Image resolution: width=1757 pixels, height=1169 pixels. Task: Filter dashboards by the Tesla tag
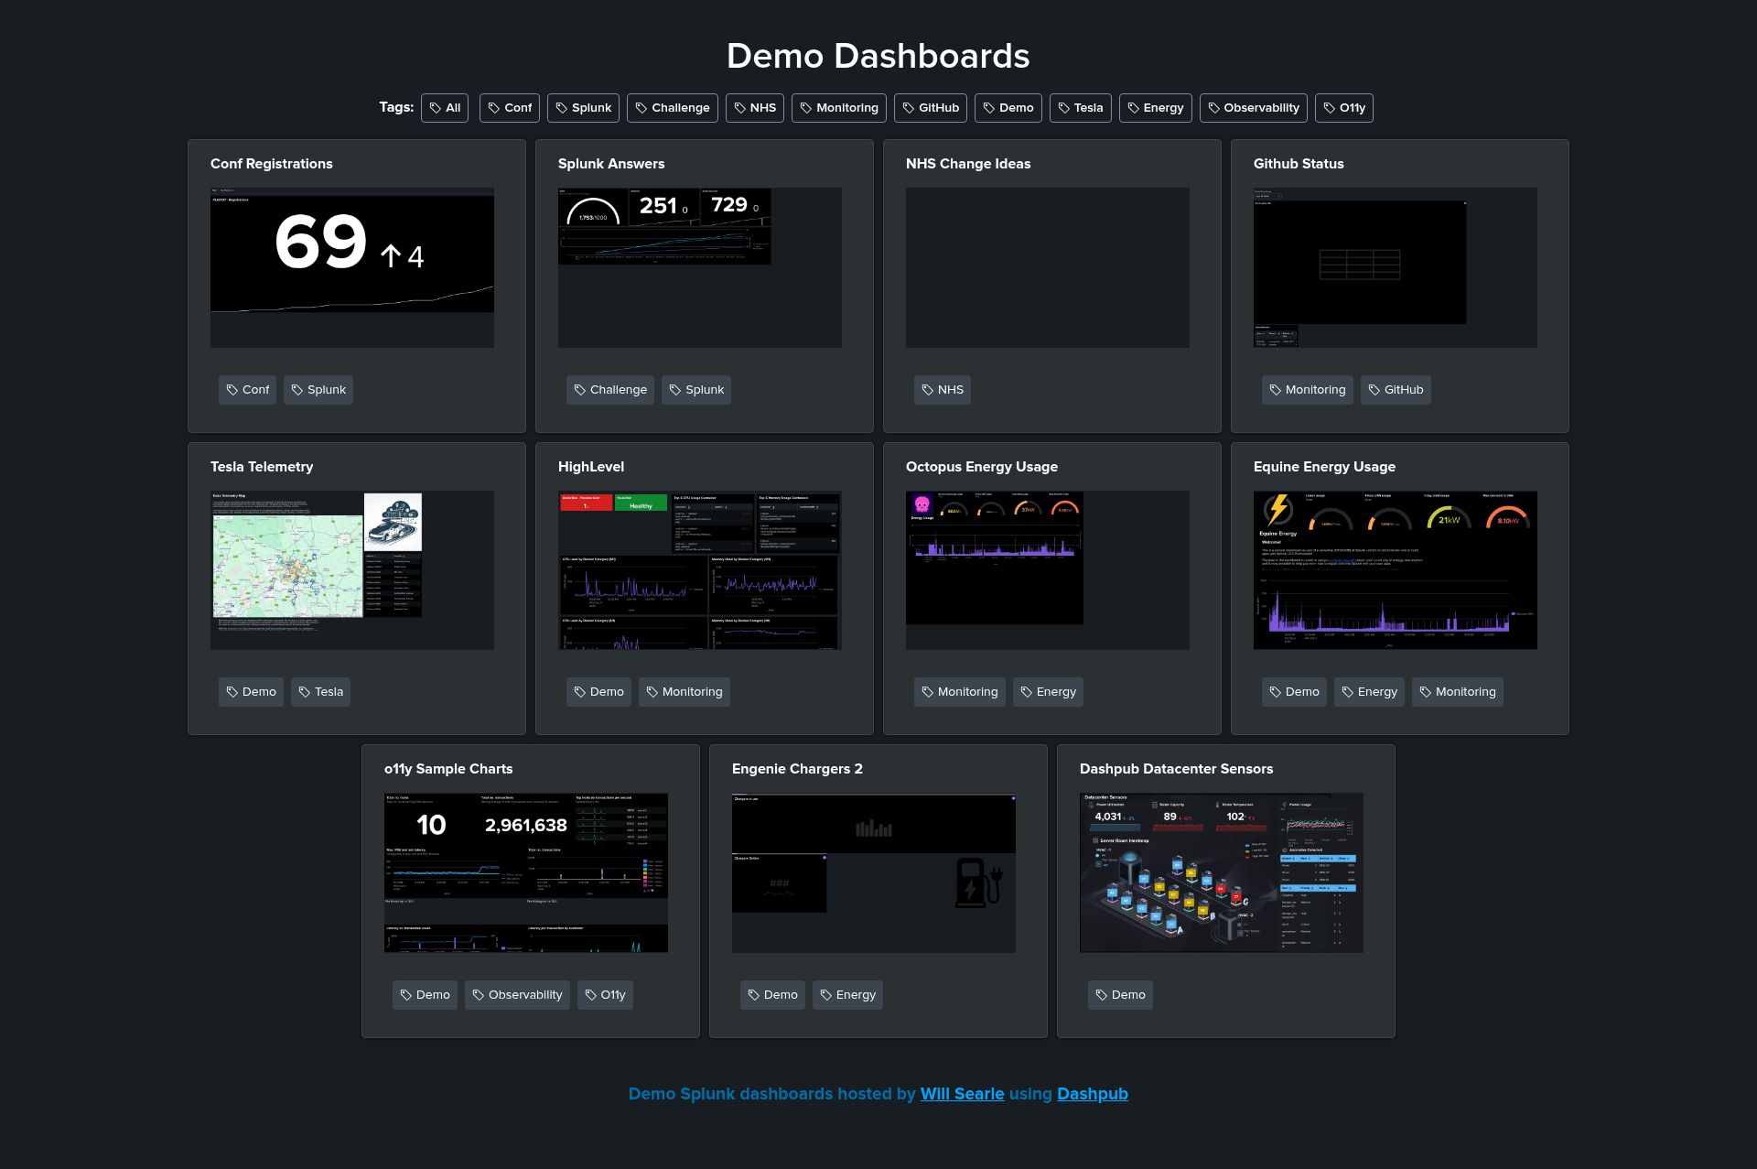[1080, 107]
